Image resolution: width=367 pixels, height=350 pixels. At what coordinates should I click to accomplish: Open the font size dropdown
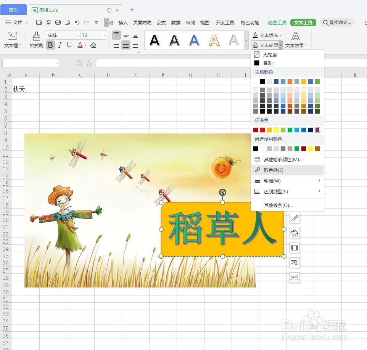[x=105, y=35]
